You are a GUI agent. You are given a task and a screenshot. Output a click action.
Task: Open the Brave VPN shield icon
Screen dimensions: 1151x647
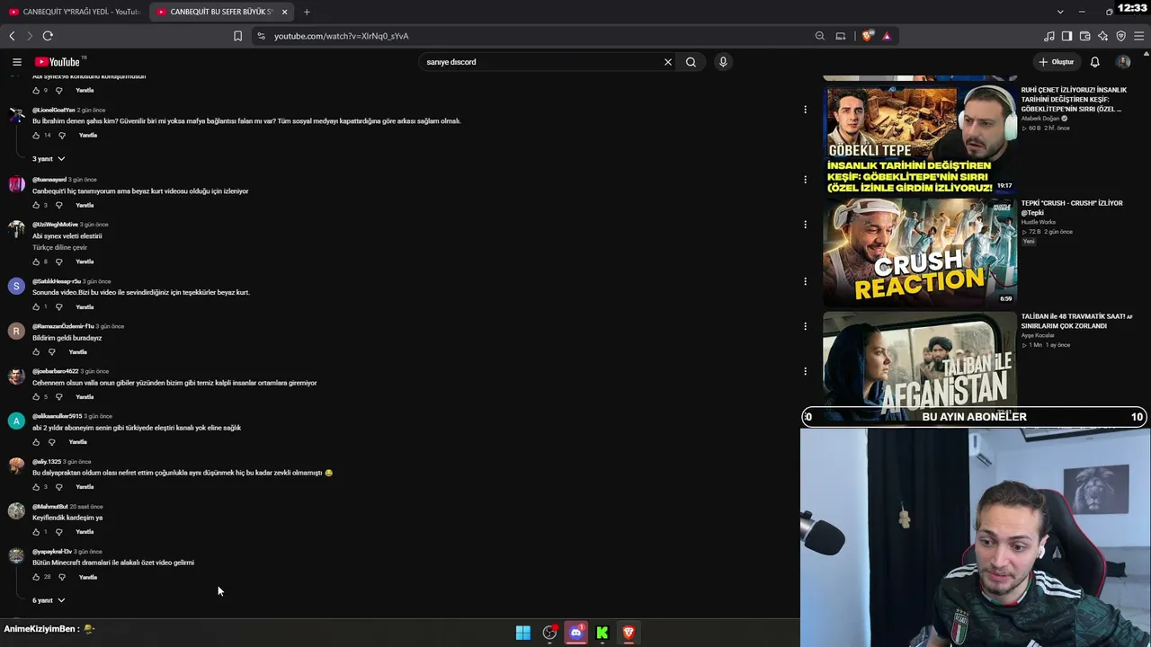(1120, 36)
